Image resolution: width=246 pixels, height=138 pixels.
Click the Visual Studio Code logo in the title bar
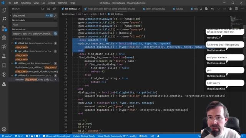point(3,3)
